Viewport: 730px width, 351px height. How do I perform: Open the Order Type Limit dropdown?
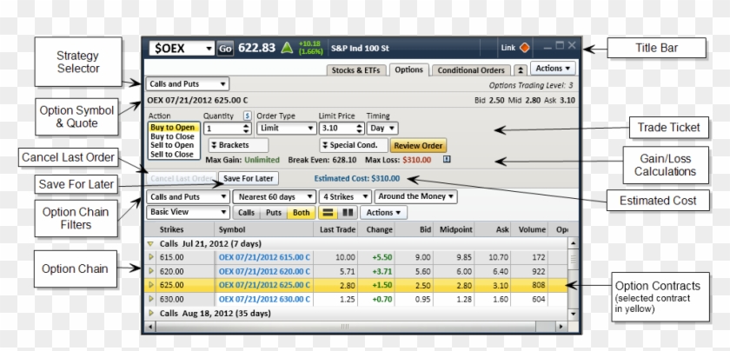[x=286, y=129]
